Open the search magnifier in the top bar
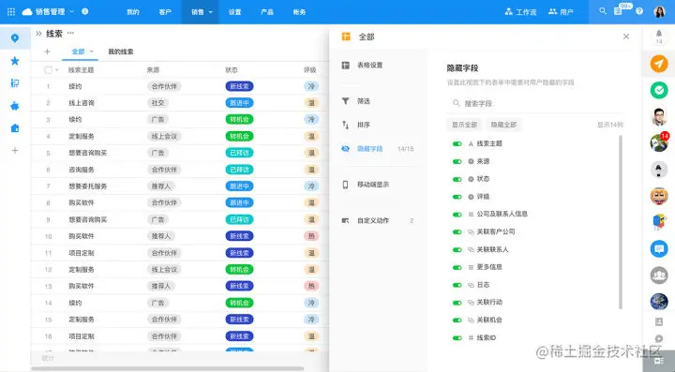Image resolution: width=675 pixels, height=372 pixels. (x=603, y=11)
